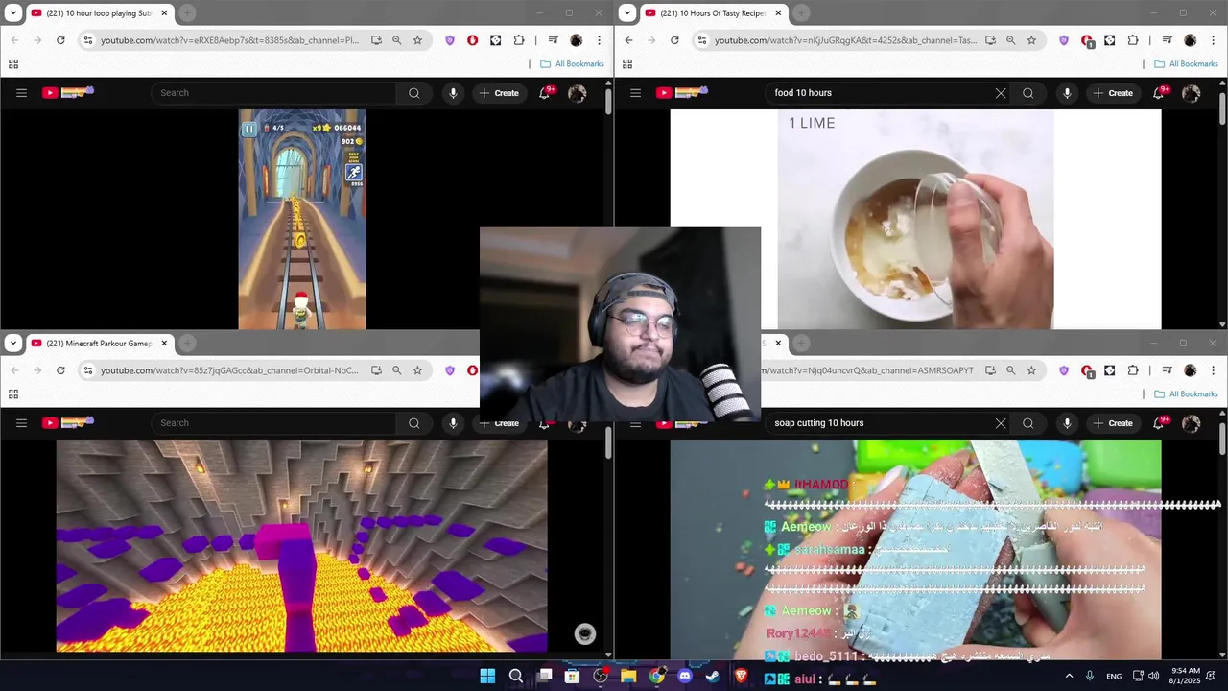Image resolution: width=1228 pixels, height=691 pixels.
Task: Open Extensions puzzle icon in Subway Surfers window
Action: click(x=519, y=40)
